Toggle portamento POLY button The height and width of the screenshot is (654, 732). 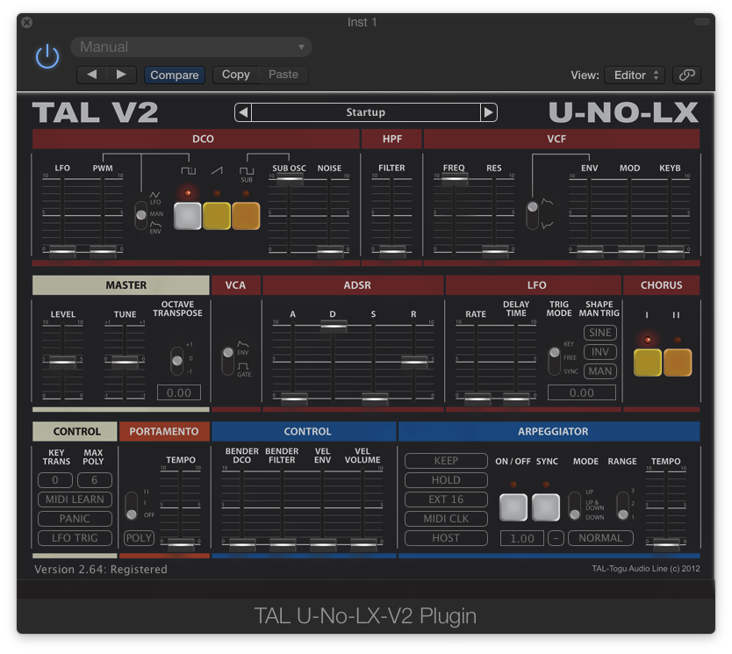[139, 538]
